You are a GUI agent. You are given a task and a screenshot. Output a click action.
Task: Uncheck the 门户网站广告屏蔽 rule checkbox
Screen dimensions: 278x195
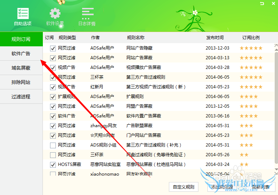[x=53, y=136]
